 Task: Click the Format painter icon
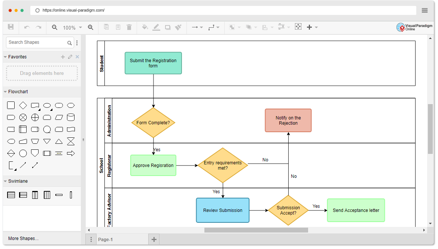[178, 27]
